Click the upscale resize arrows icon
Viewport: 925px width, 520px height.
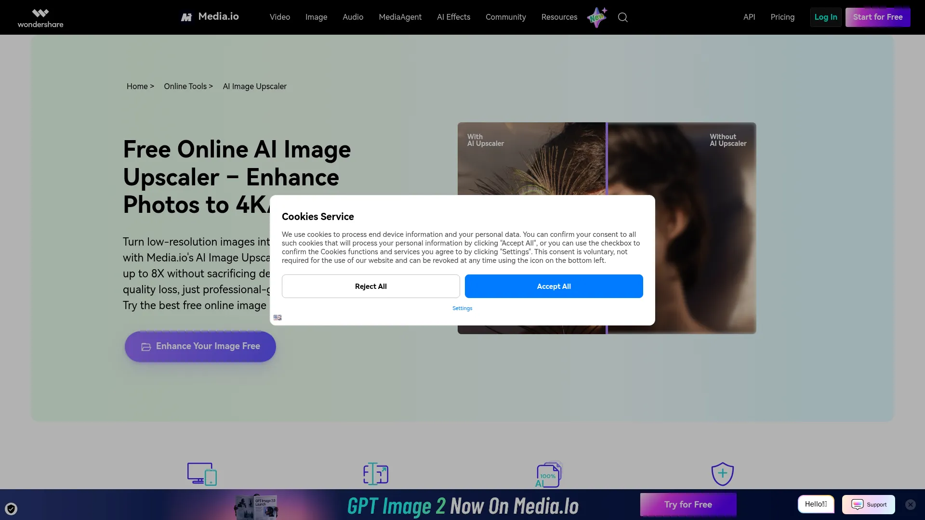(x=376, y=474)
